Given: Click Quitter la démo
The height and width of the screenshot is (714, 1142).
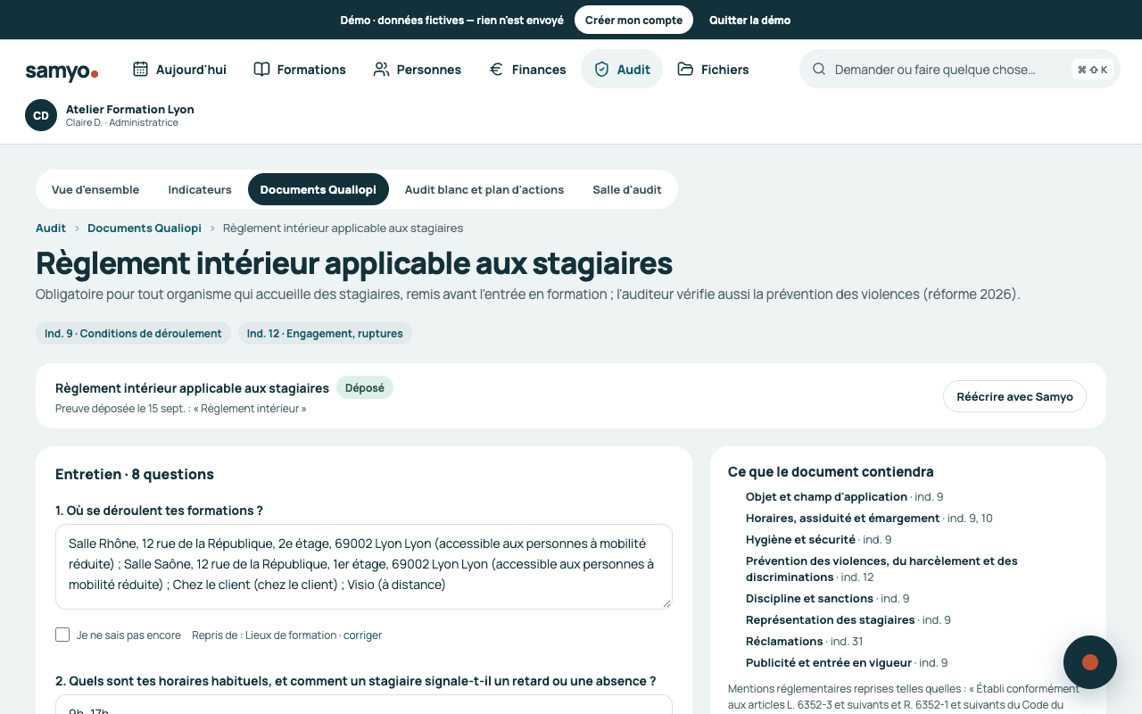Looking at the screenshot, I should pos(749,20).
